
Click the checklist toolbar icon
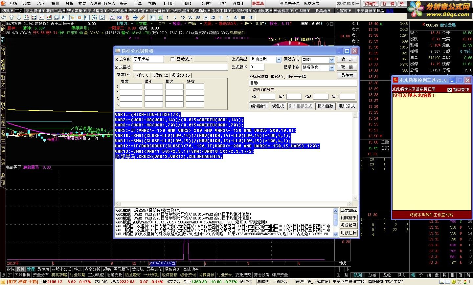click(x=27, y=17)
